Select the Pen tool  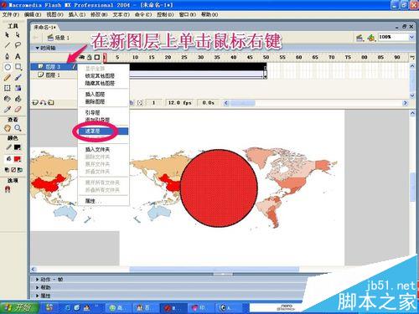pos(8,56)
